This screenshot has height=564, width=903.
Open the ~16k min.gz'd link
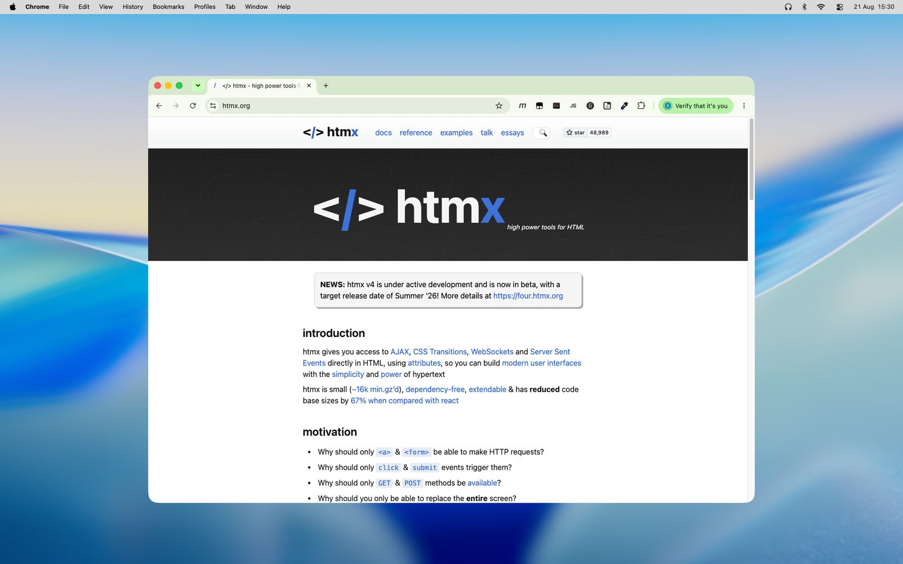tap(375, 389)
